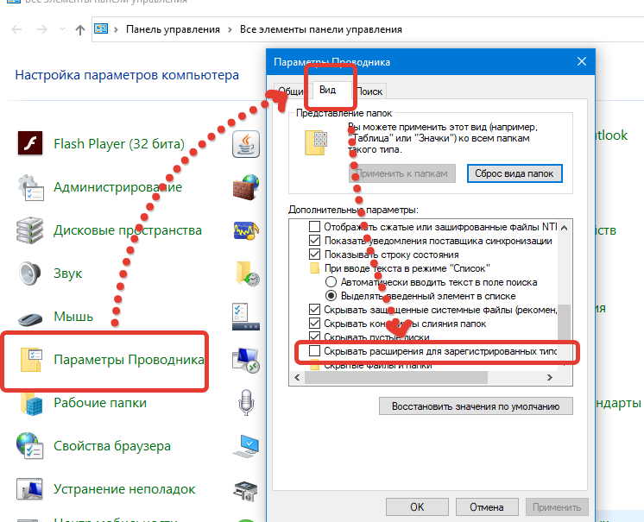Click the Control Panel icon in address bar

(101, 28)
